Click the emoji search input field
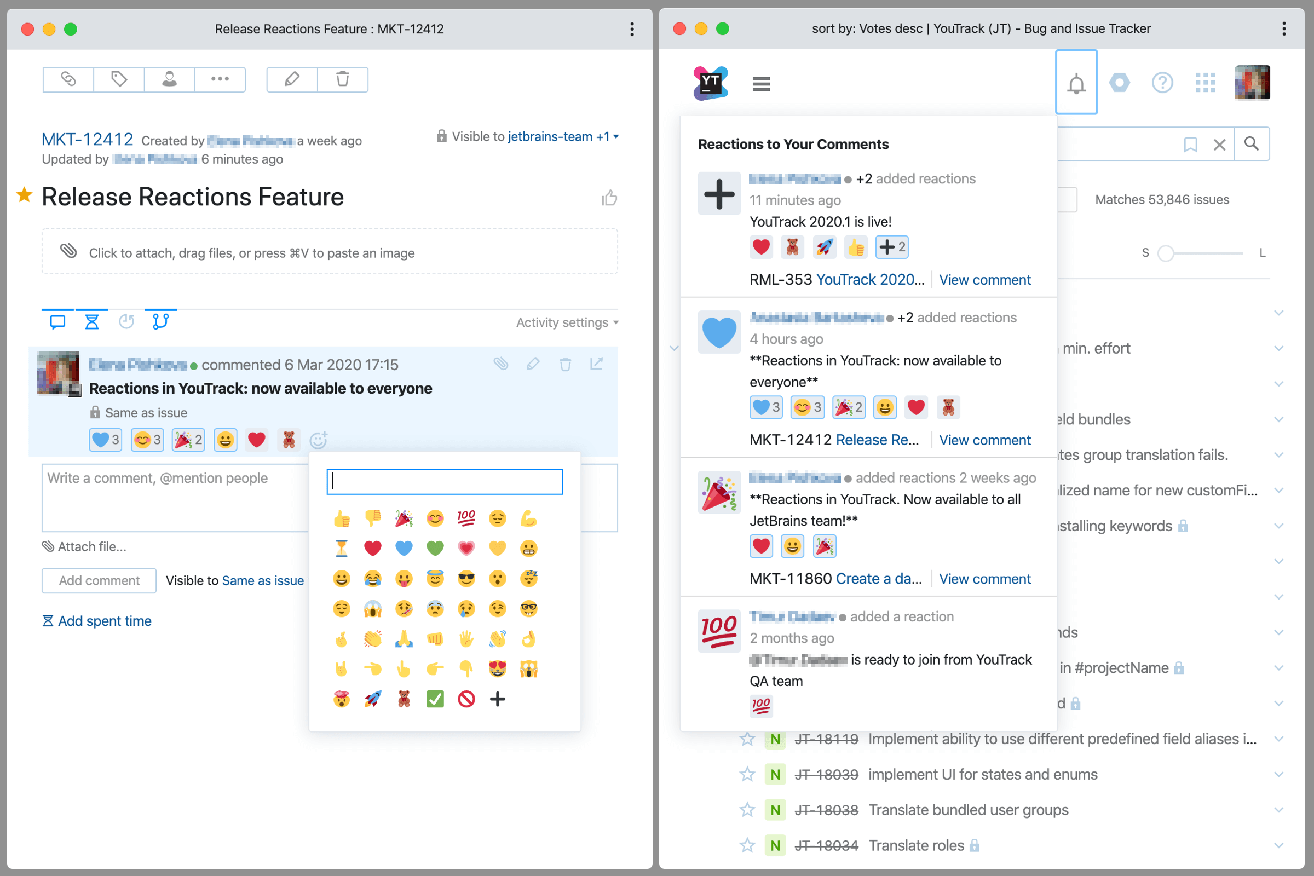 tap(445, 482)
